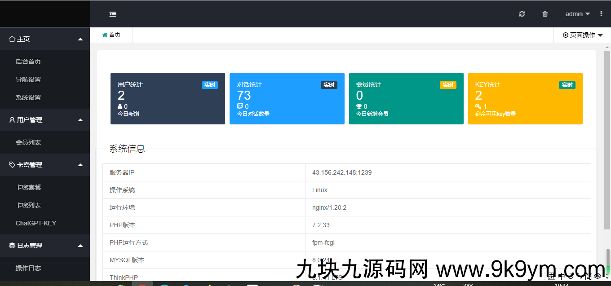Image resolution: width=611 pixels, height=286 pixels.
Task: Open 会员列表 in the sidebar
Action: coord(28,142)
